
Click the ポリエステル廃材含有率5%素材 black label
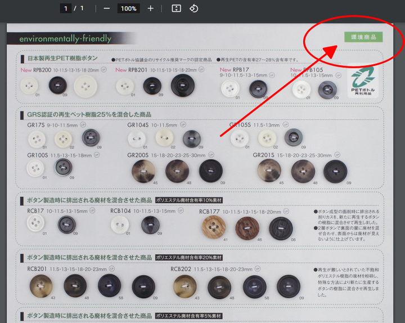189,316
